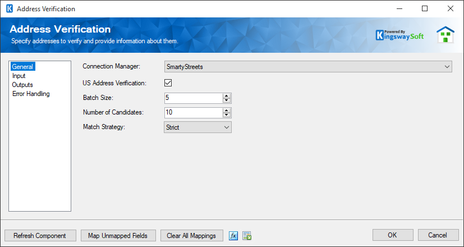The height and width of the screenshot is (247, 464).
Task: Expand the Match Strategy dropdown
Action: 197,127
